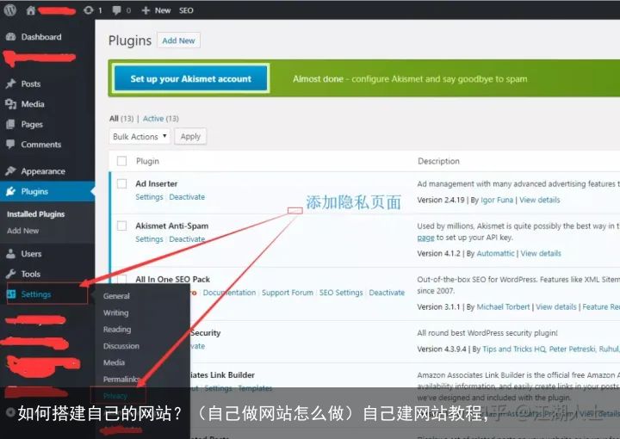Open the comments bubble icon in admin bar
The height and width of the screenshot is (439, 620).
click(116, 10)
